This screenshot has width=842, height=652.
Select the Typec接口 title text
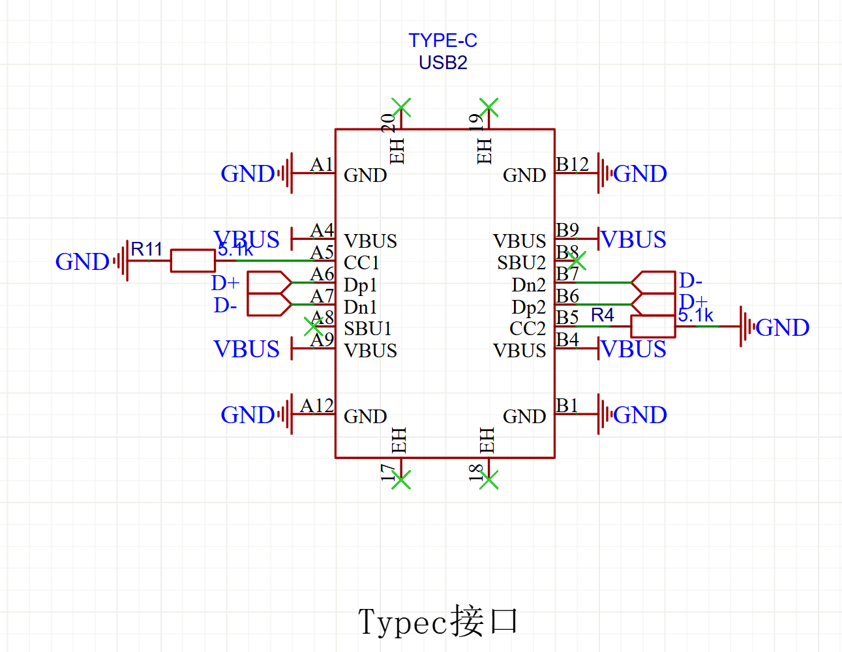click(438, 621)
